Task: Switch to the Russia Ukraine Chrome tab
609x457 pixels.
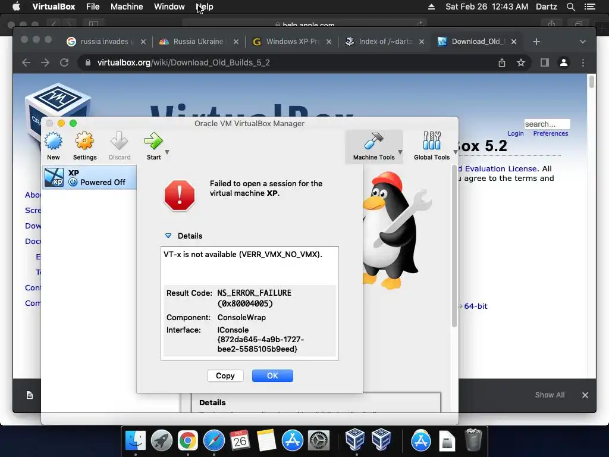Action: 199,42
